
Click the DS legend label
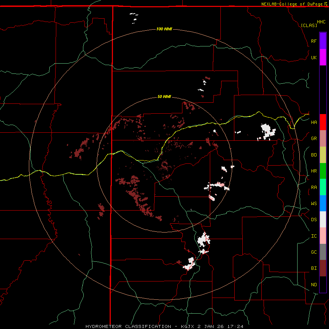coord(314,220)
